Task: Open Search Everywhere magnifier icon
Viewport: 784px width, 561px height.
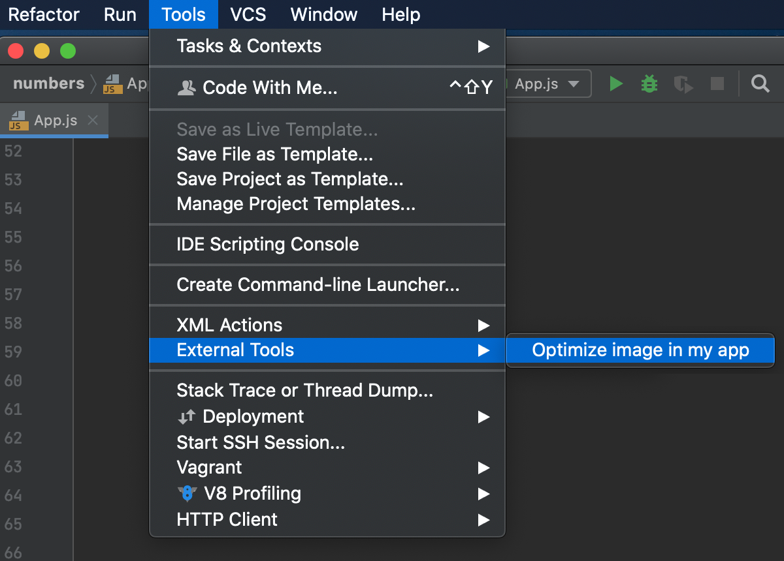Action: 760,83
